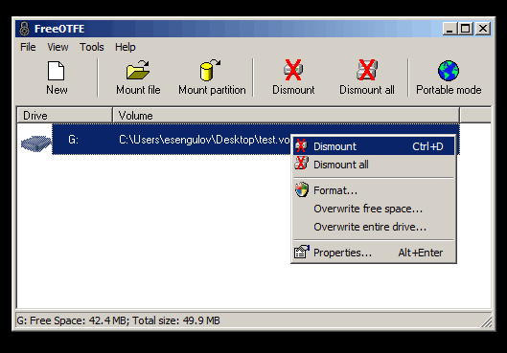
Task: Click the drive icon beside G:
Action: point(35,143)
